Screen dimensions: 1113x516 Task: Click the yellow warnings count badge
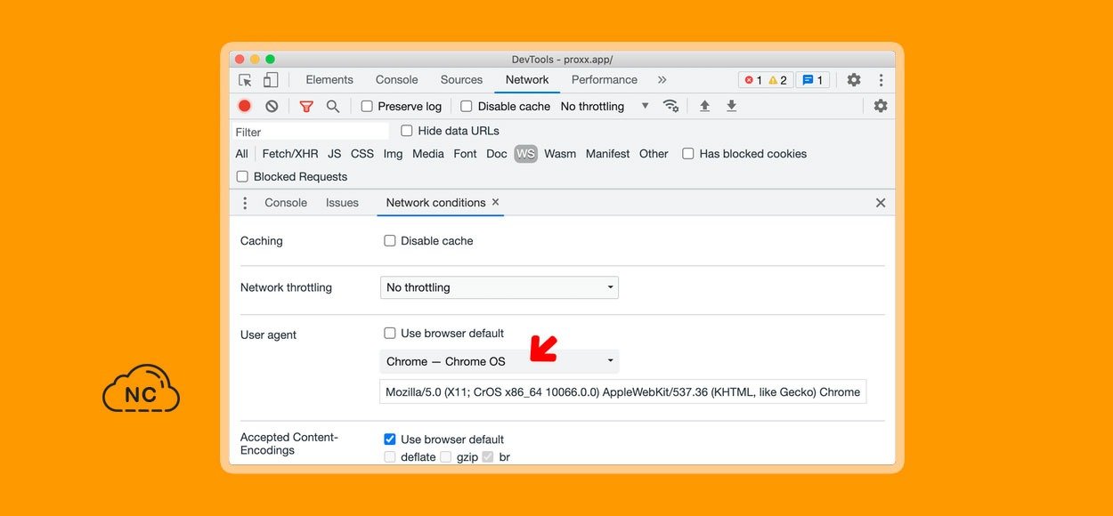coord(778,80)
